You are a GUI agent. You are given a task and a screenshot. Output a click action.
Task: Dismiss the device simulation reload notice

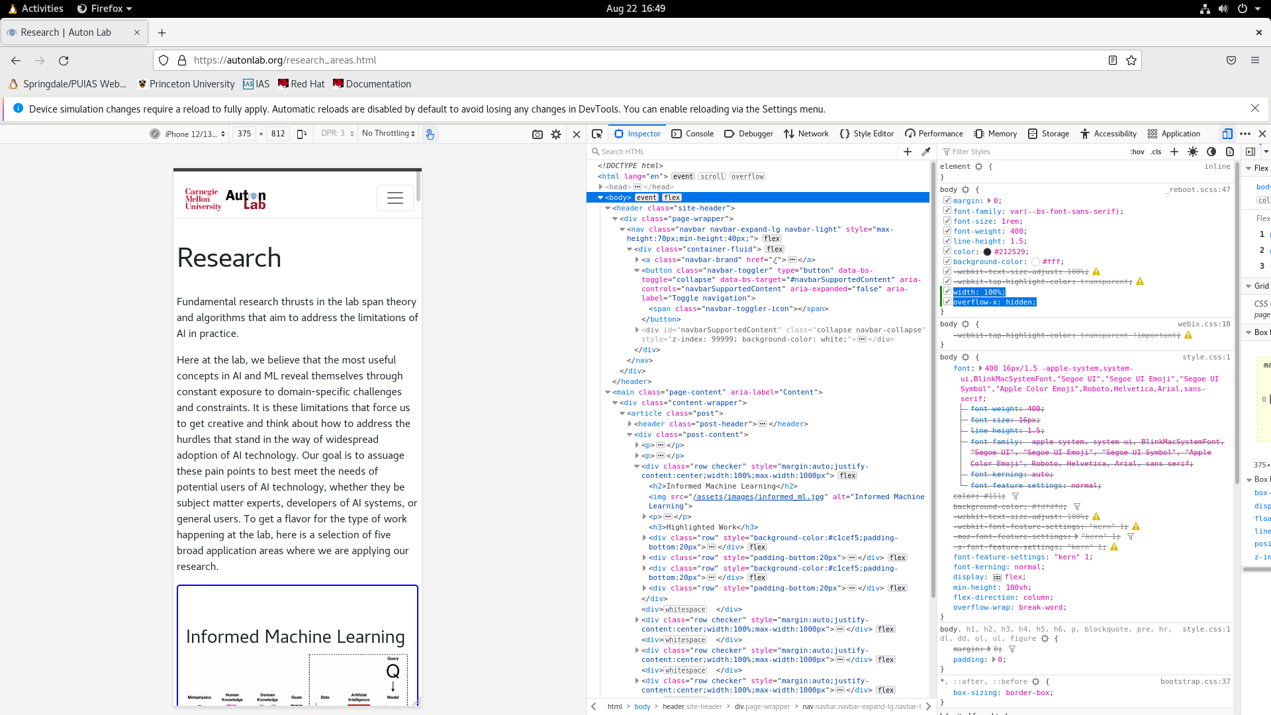1254,108
